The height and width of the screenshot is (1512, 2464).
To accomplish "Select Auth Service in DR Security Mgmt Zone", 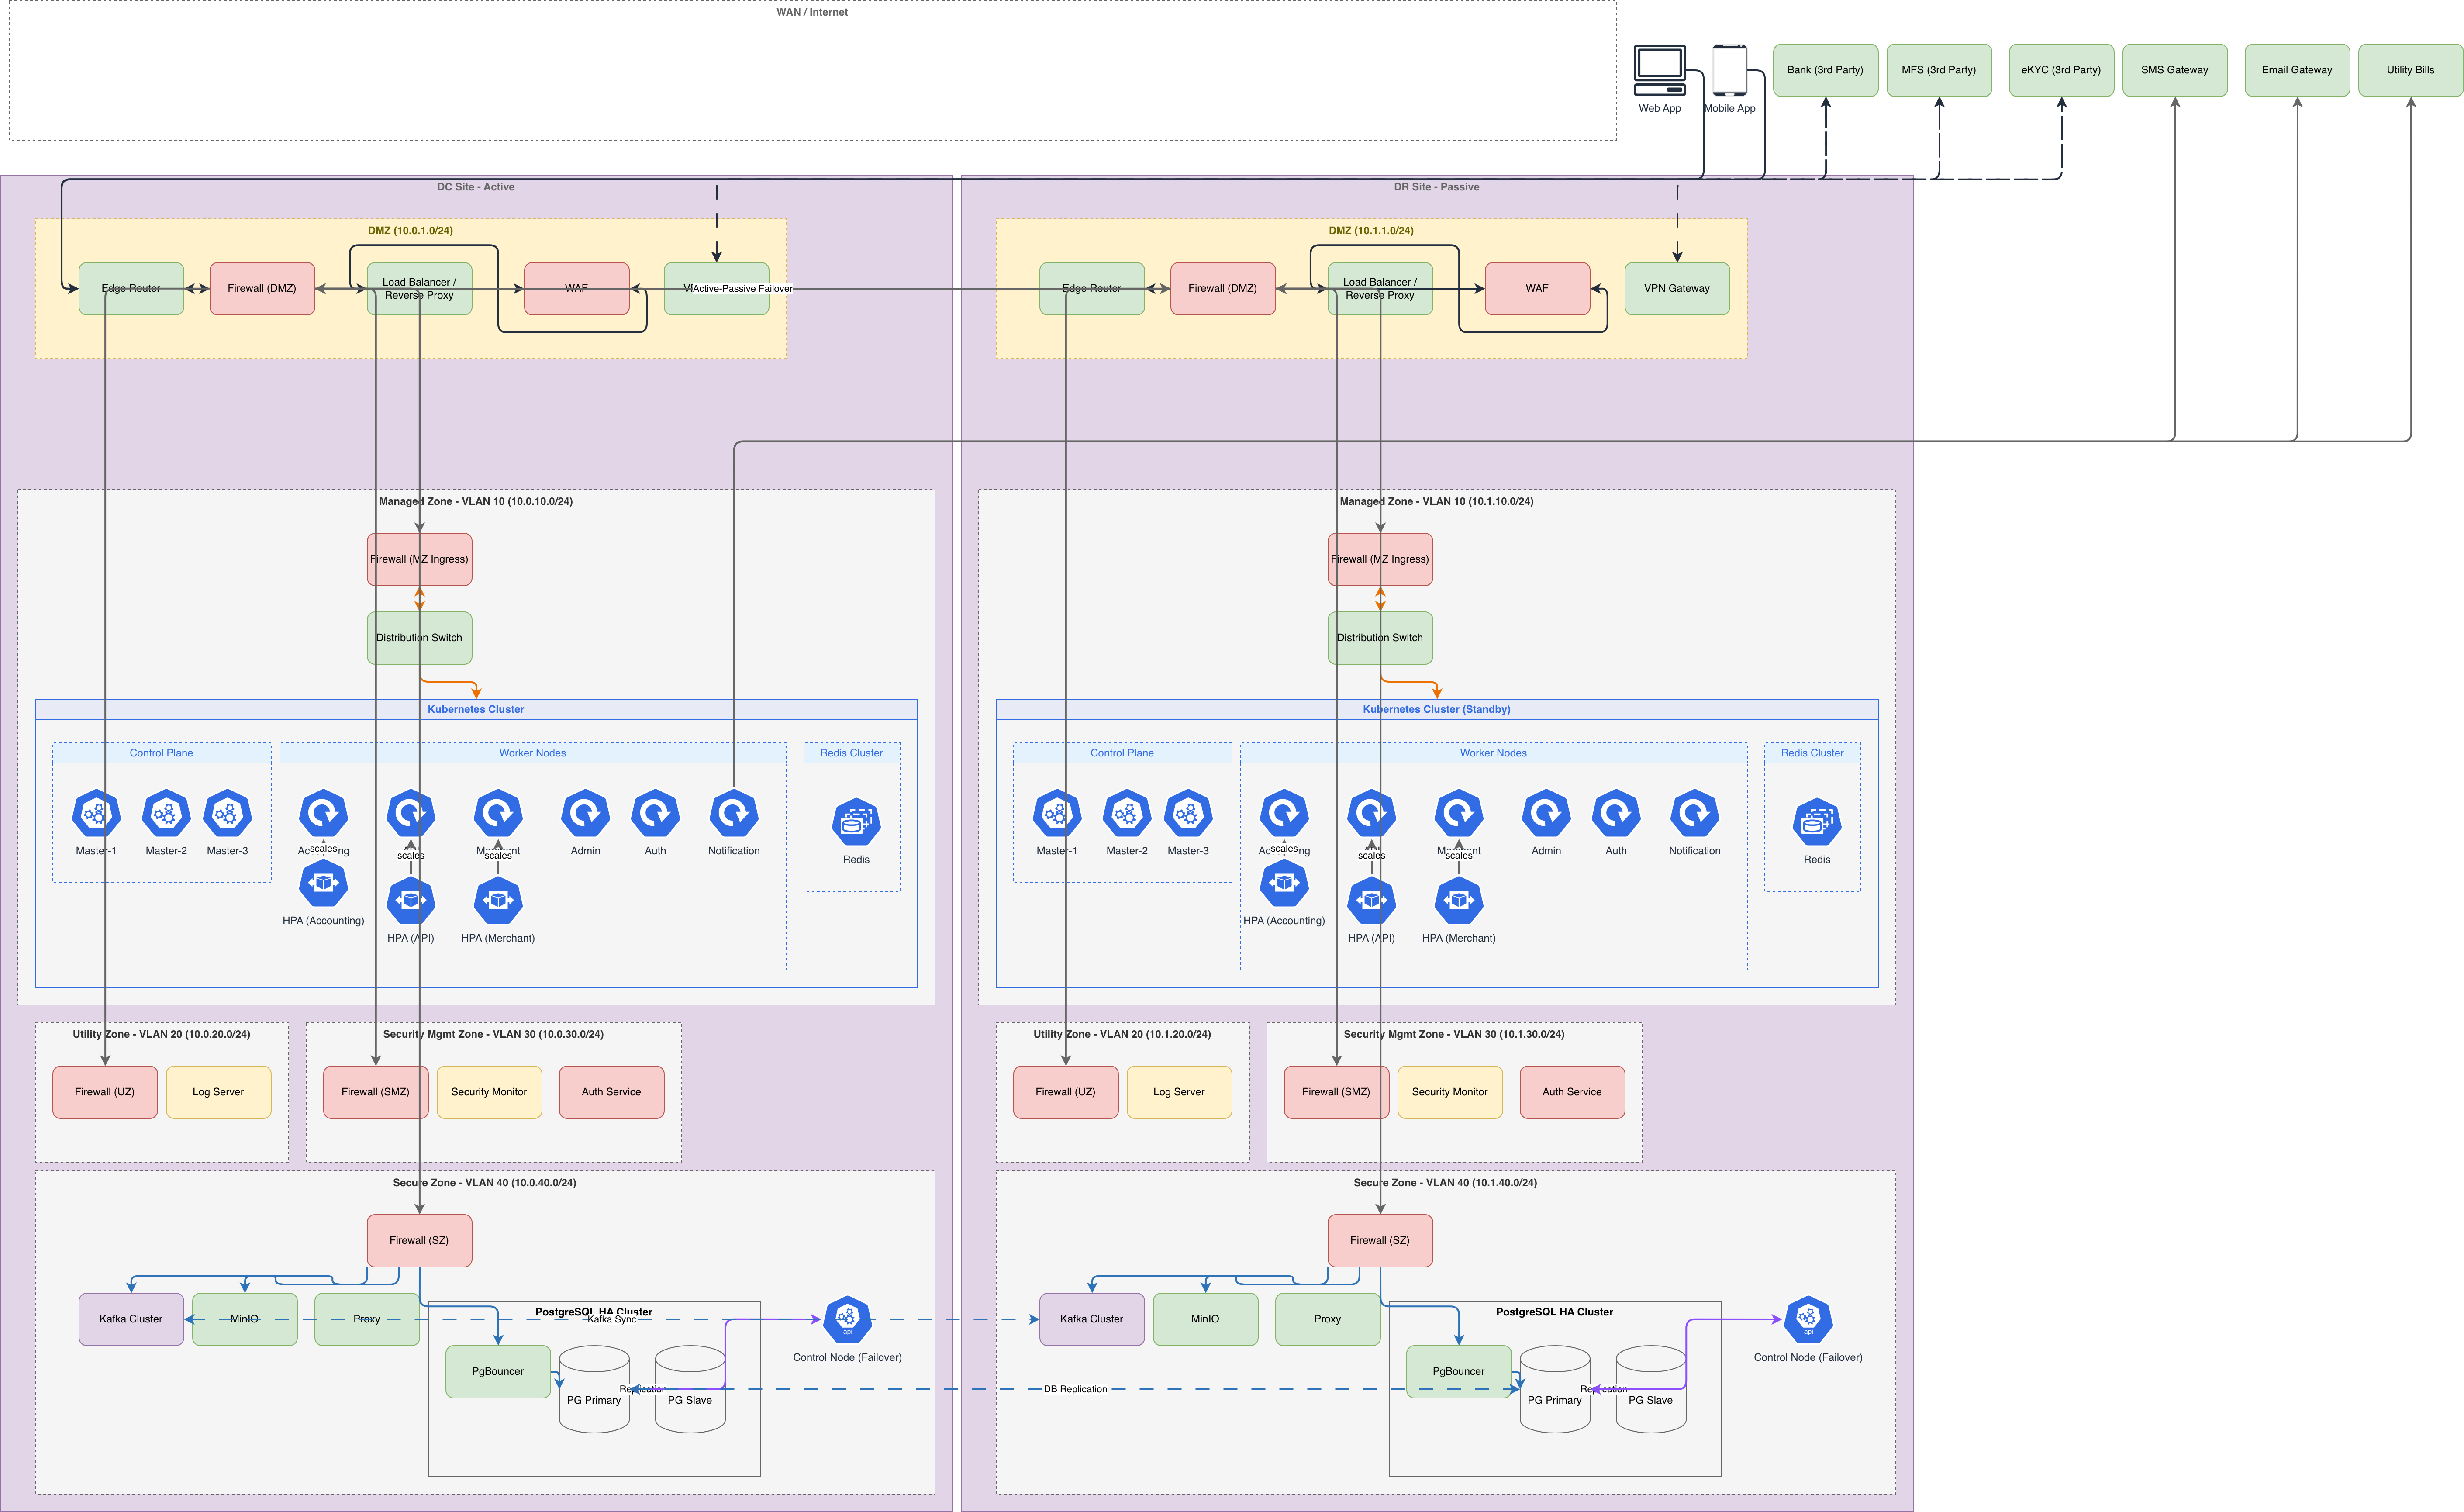I will pyautogui.click(x=1572, y=1092).
